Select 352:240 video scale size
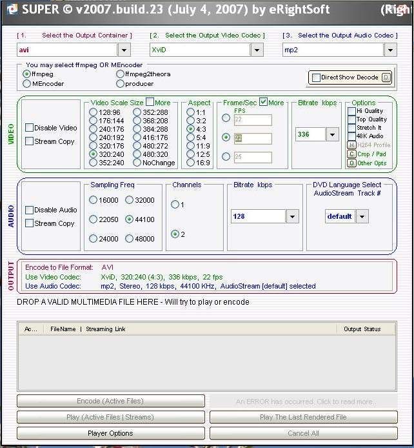 point(93,163)
